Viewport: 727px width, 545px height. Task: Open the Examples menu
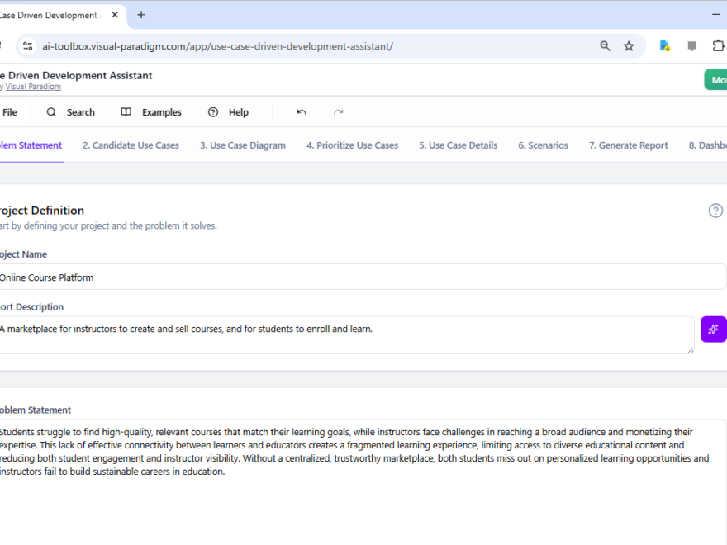click(151, 112)
